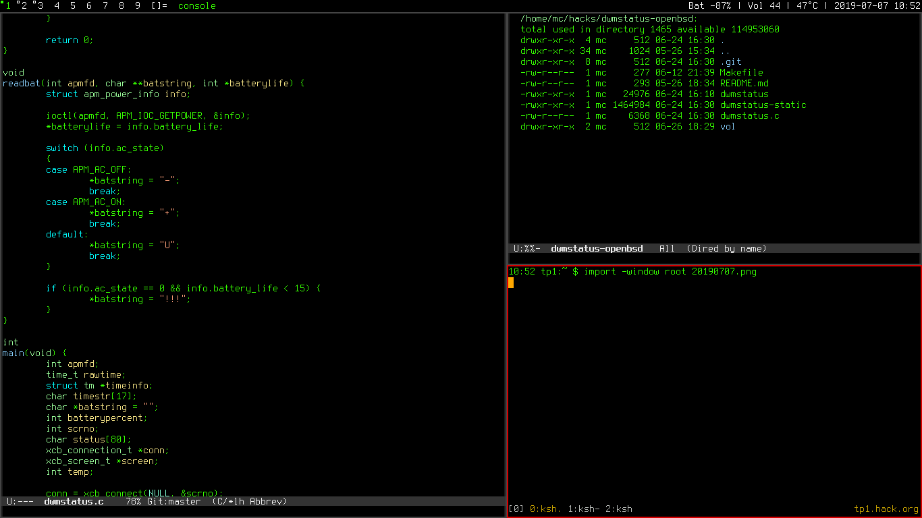Switch to dwm workspace tag 1
This screenshot has width=922, height=518.
click(8, 6)
